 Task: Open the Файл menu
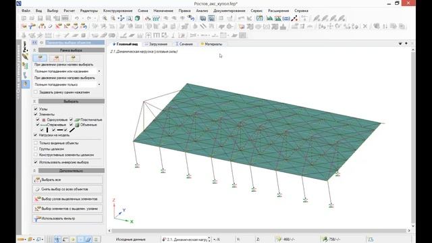tap(26, 11)
